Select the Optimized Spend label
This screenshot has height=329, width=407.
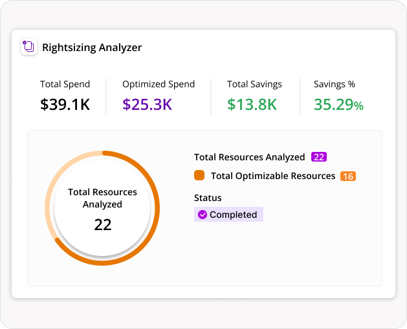pyautogui.click(x=159, y=84)
